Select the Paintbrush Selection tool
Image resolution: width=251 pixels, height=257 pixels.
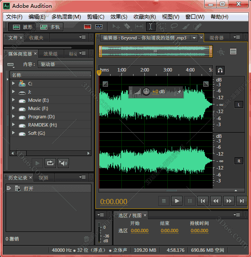coord(186,26)
